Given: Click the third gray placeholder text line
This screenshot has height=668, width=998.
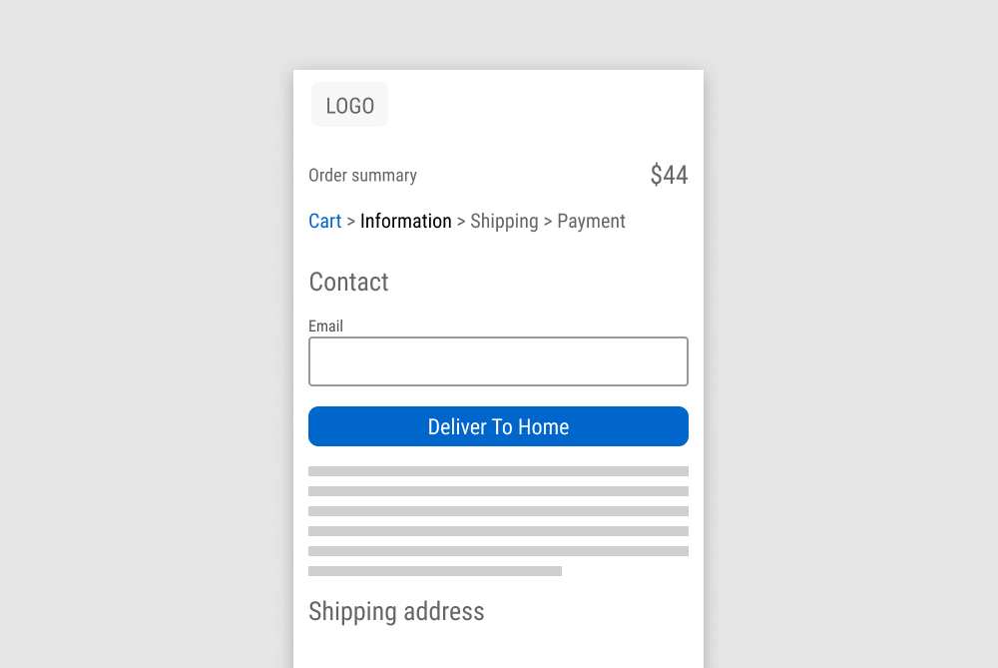Looking at the screenshot, I should pyautogui.click(x=498, y=511).
